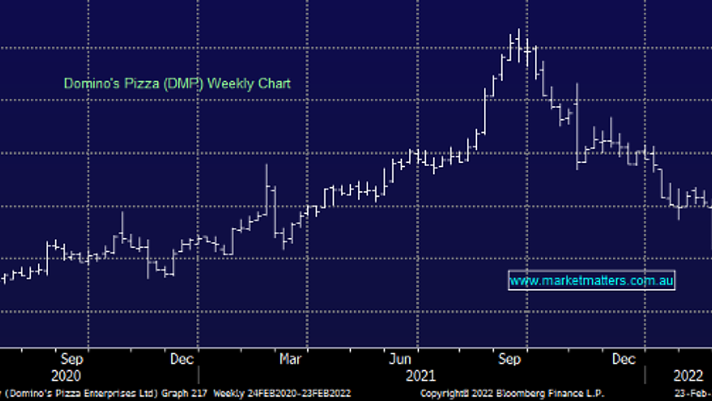Image resolution: width=712 pixels, height=401 pixels.
Task: Click the Copyright 2022 Bloomberg Finance L.P. text
Action: pos(512,393)
